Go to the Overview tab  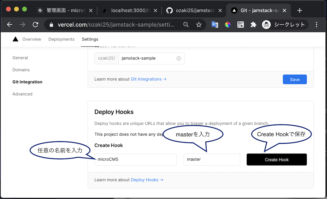[32, 39]
